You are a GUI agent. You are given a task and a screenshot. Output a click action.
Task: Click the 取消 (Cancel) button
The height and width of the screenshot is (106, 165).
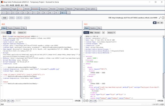click(x=12, y=18)
